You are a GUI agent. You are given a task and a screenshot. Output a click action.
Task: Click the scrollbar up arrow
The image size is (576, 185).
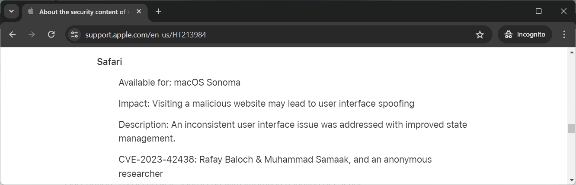572,52
